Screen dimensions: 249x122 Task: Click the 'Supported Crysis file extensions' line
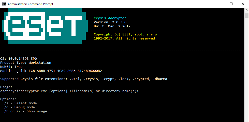[84, 79]
